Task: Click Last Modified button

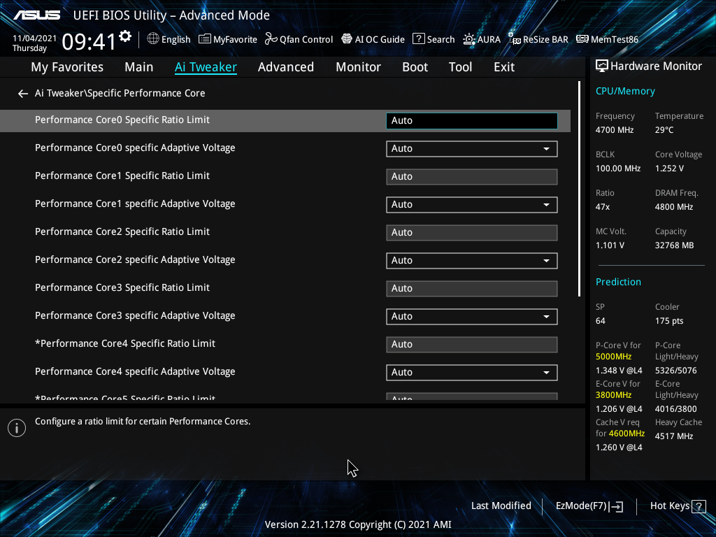Action: click(501, 506)
